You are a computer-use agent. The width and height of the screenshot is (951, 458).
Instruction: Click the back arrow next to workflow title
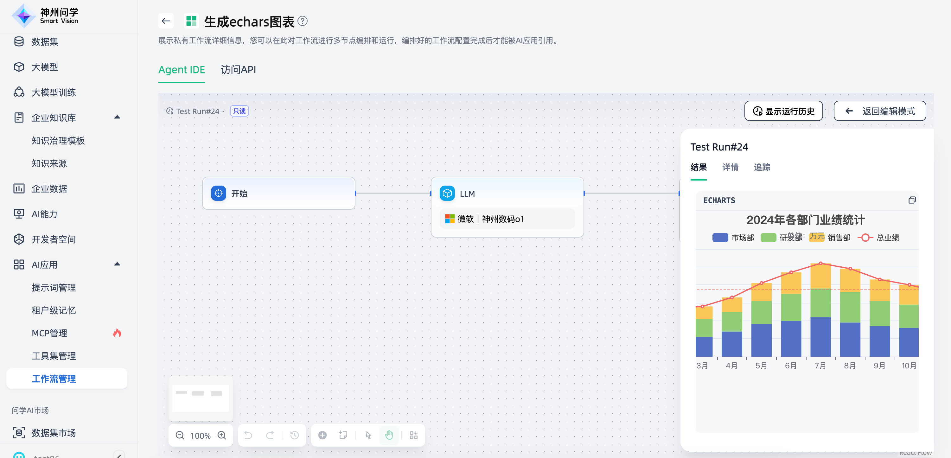coord(166,21)
